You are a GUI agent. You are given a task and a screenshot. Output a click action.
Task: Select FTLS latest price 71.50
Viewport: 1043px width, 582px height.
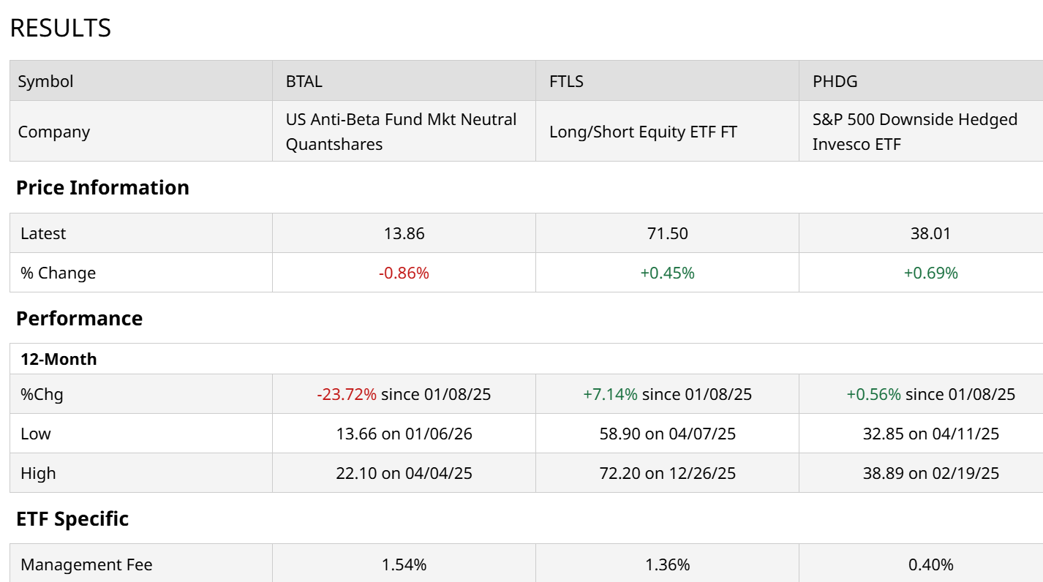[667, 234]
